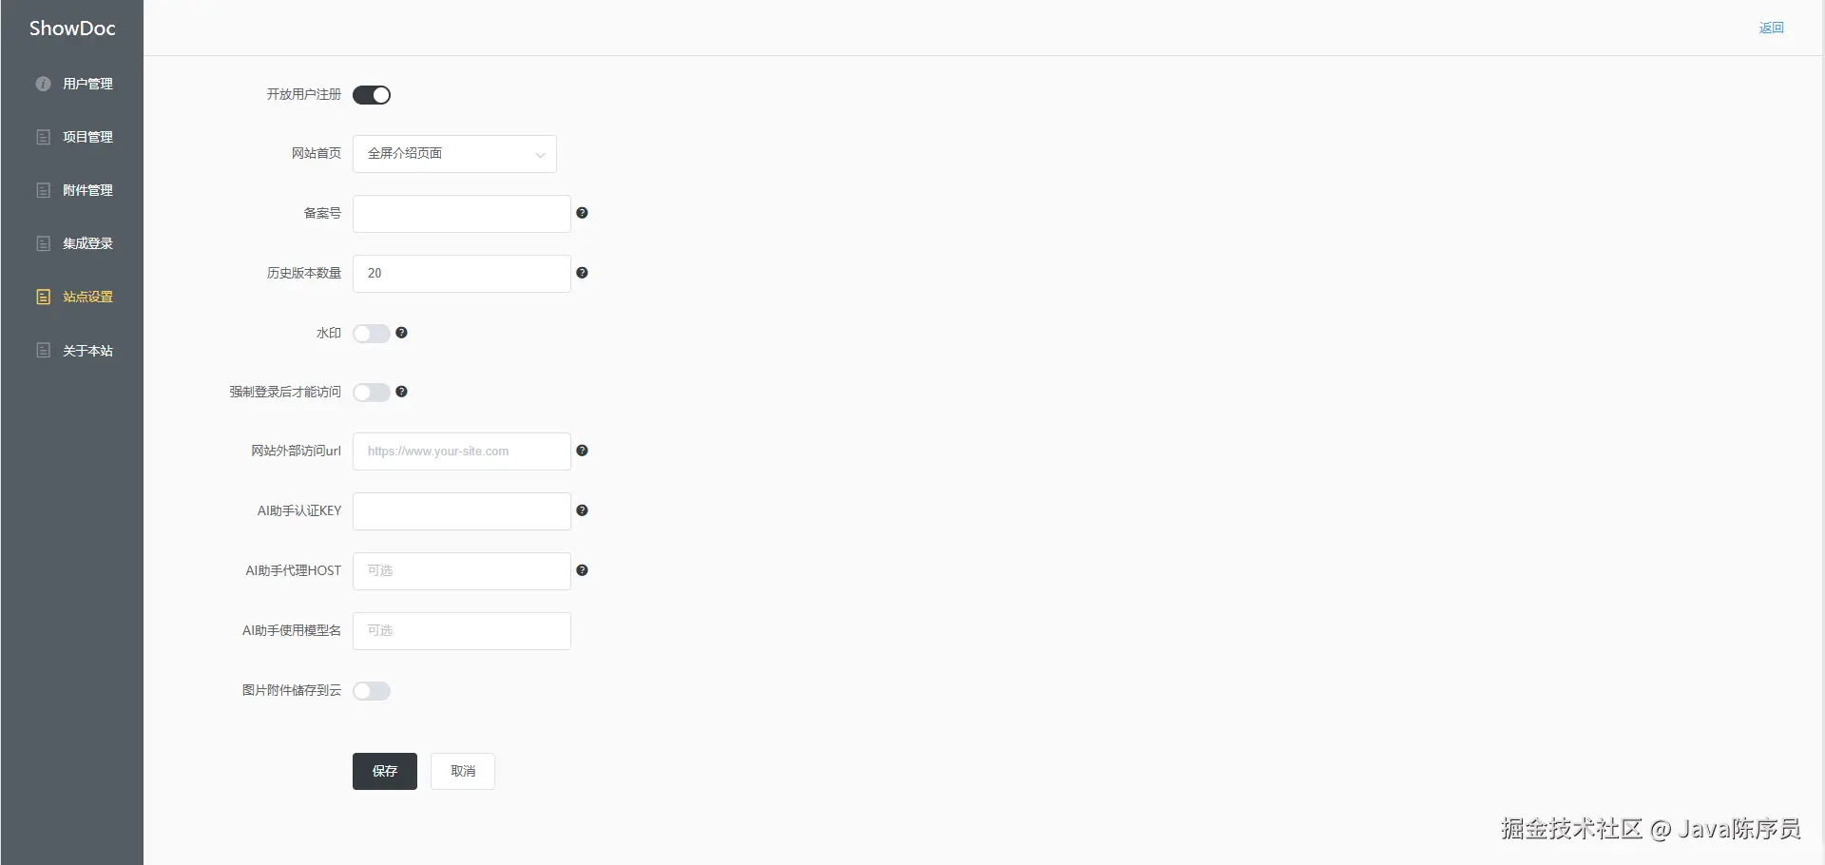The height and width of the screenshot is (865, 1825).
Task: Enable the 水印 watermark switch
Action: pos(372,334)
